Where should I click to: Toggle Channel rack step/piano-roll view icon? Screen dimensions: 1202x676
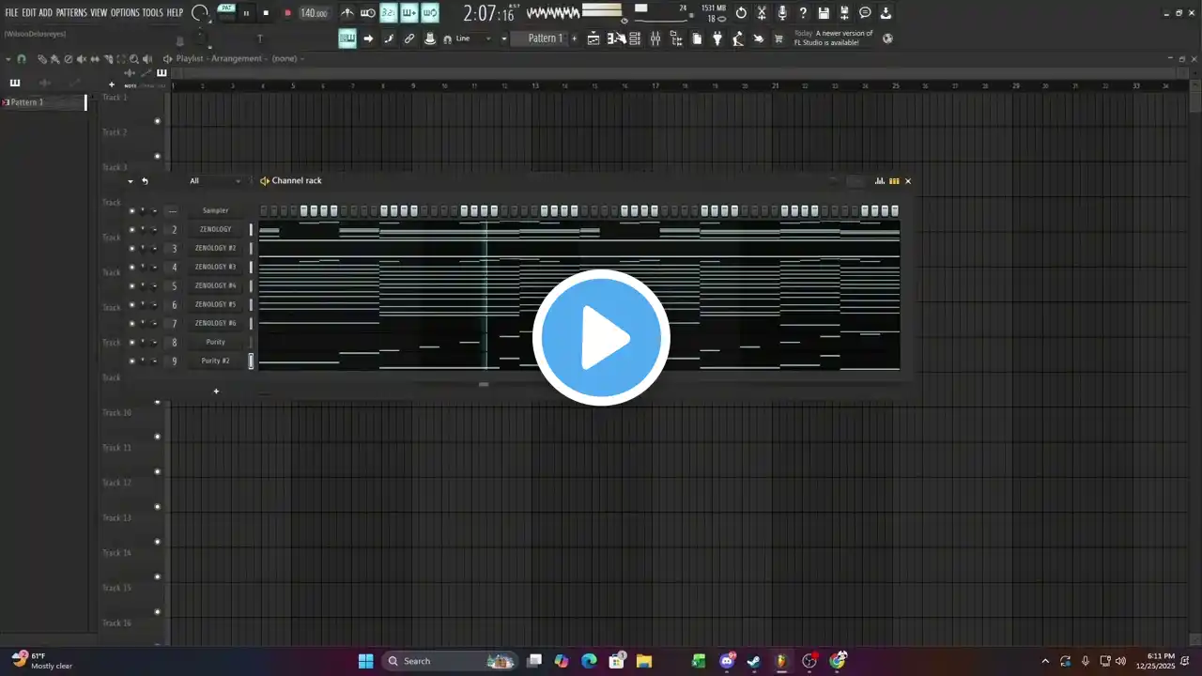pos(894,181)
